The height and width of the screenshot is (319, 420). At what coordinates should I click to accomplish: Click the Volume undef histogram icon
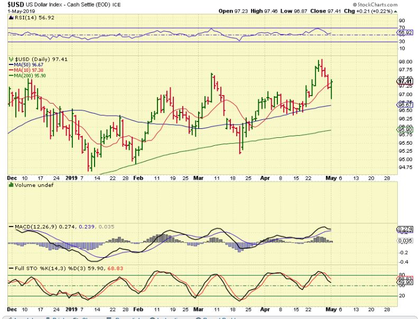11,185
